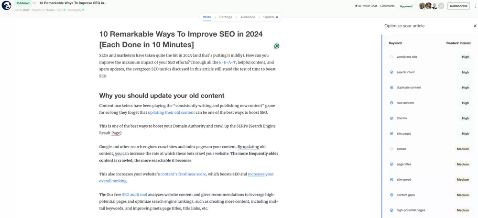The height and width of the screenshot is (218, 478).
Task: Click the green Grammarly icon beside the title
Action: tap(277, 46)
